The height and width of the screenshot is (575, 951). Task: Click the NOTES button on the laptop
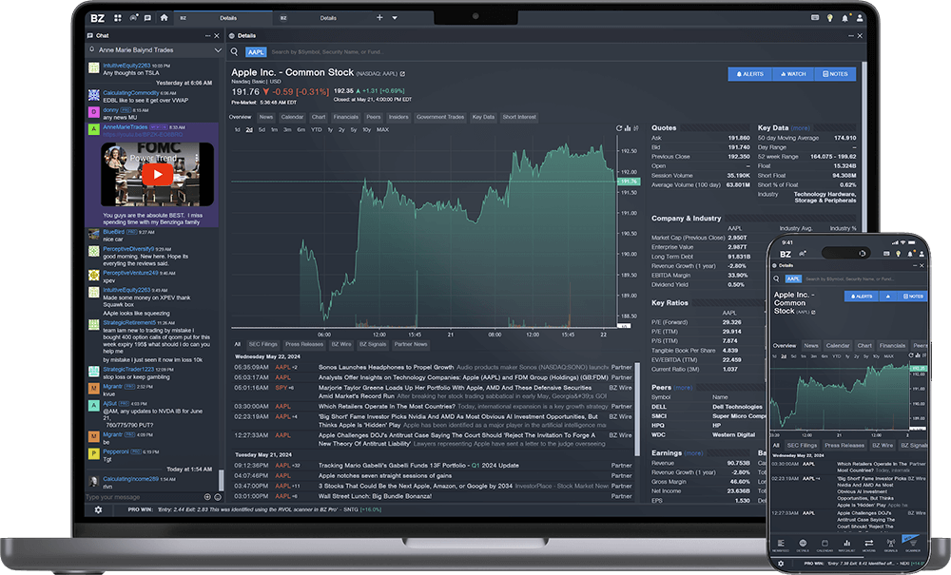[x=835, y=74]
